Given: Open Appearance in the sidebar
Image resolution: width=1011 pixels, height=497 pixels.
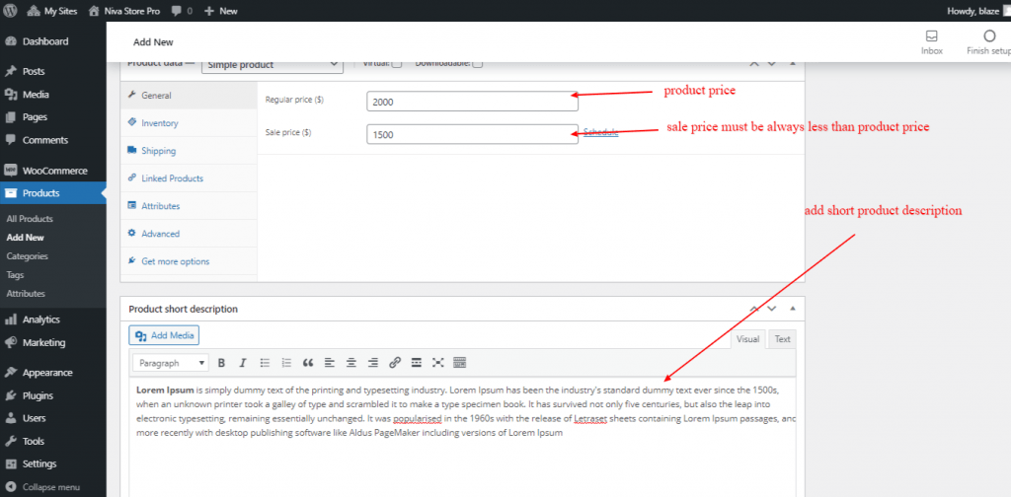Looking at the screenshot, I should 53,373.
